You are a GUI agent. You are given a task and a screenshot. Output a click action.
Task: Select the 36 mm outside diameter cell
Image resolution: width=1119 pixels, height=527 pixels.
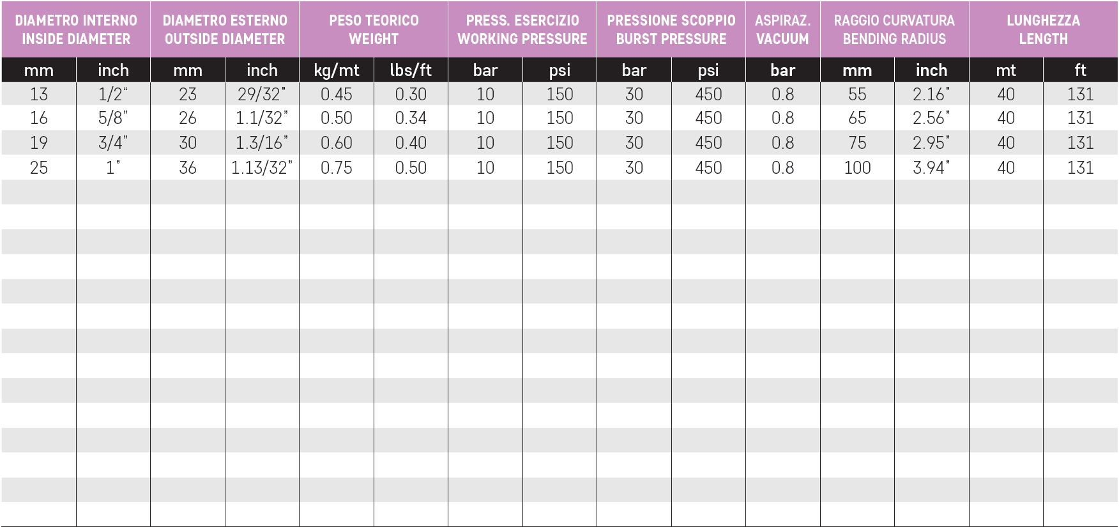click(x=188, y=167)
